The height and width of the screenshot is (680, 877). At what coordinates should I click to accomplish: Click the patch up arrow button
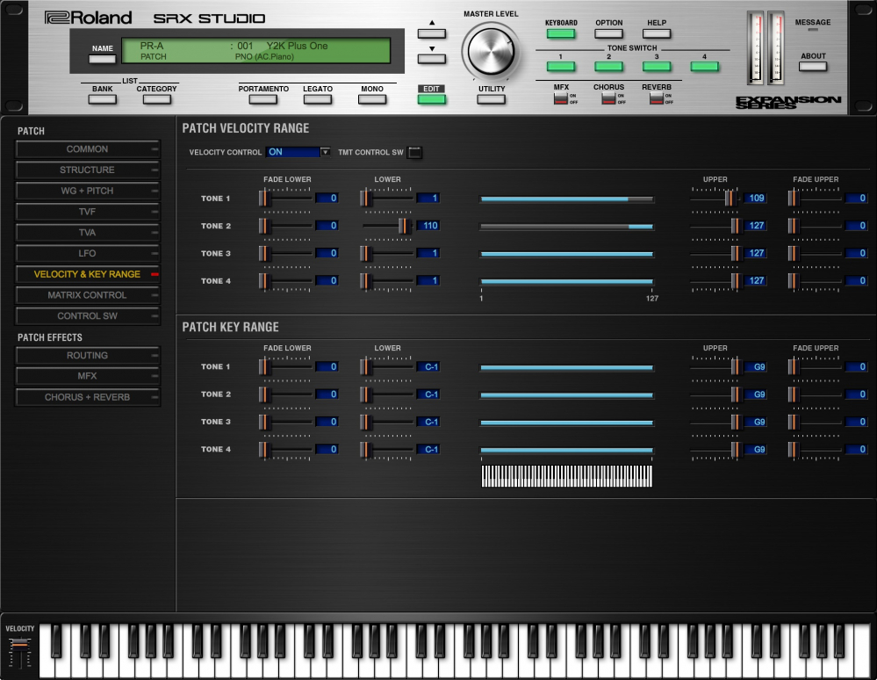(431, 33)
